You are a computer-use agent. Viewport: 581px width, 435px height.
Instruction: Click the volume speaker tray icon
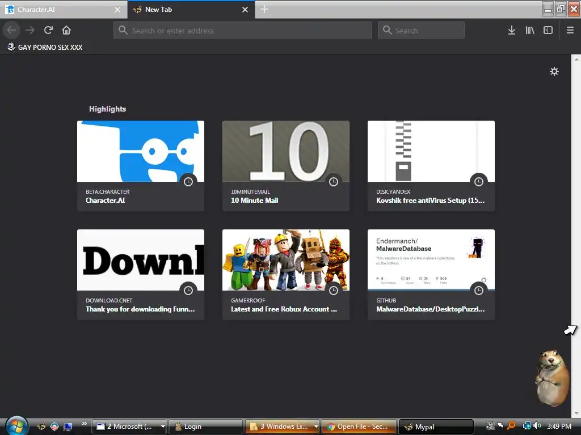coord(537,426)
